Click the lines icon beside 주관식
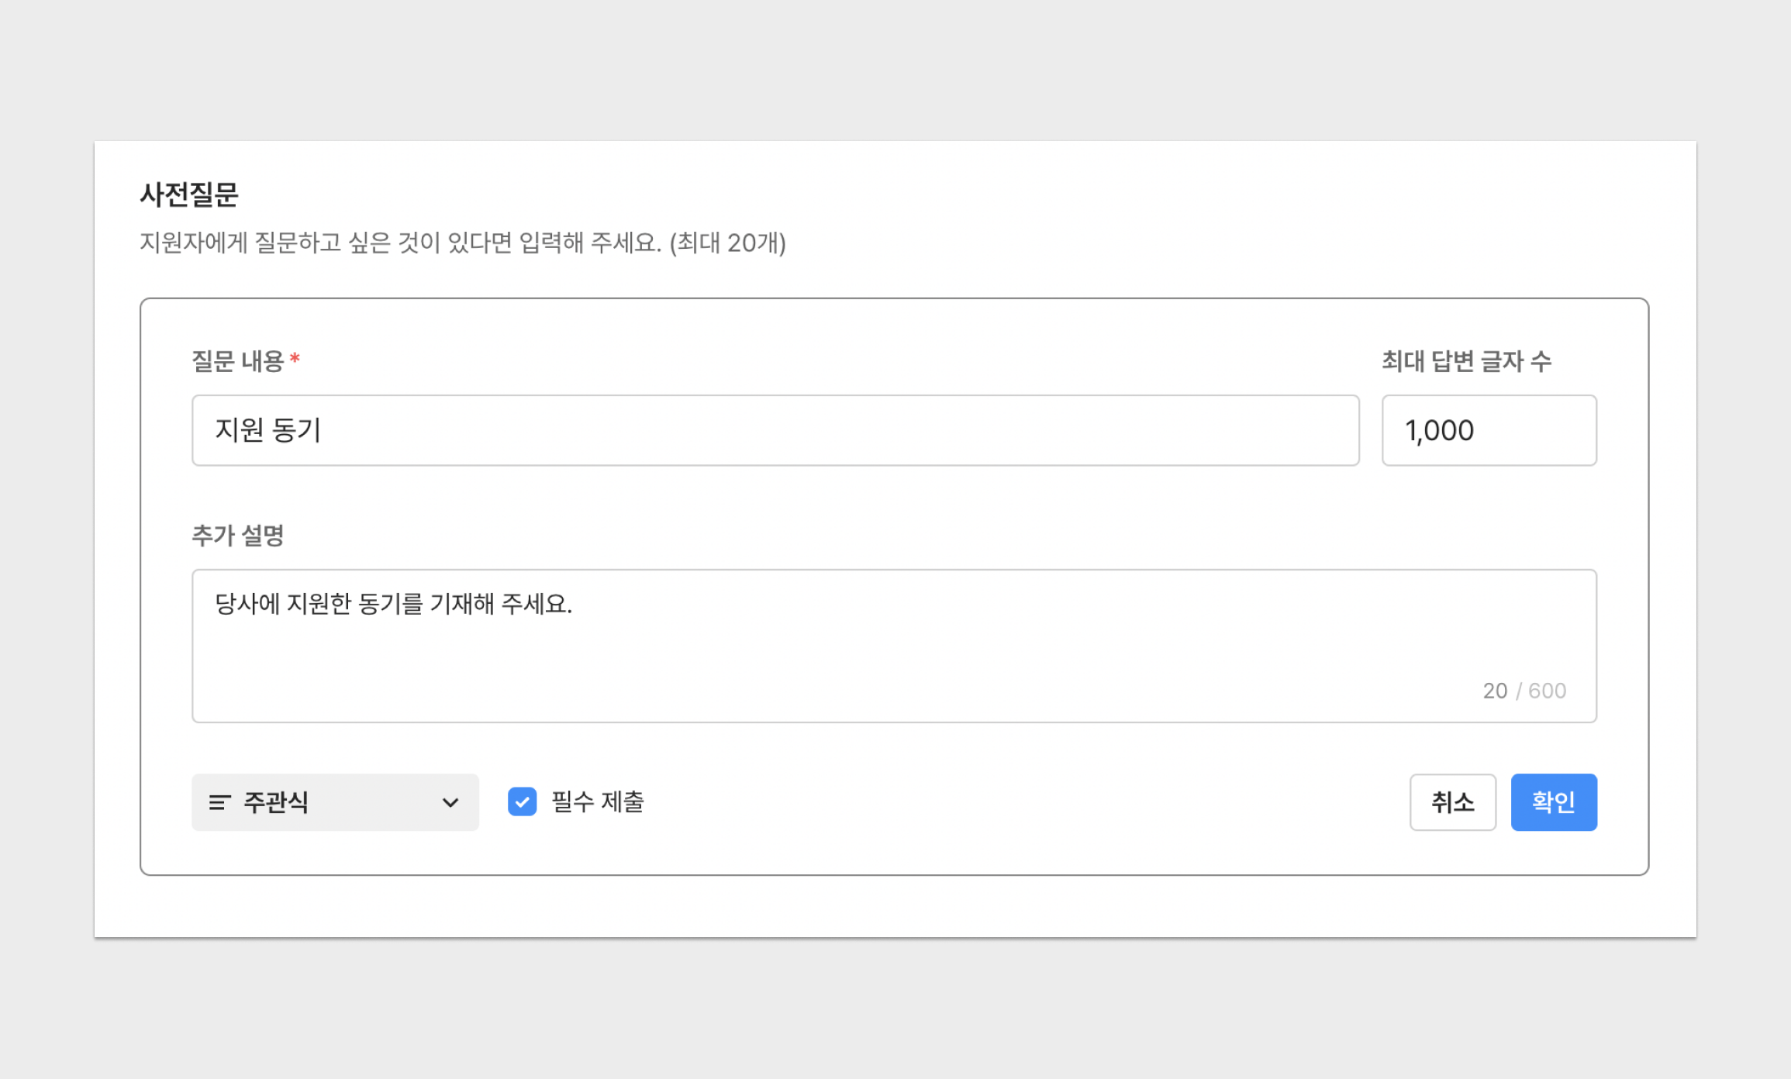 (x=219, y=802)
